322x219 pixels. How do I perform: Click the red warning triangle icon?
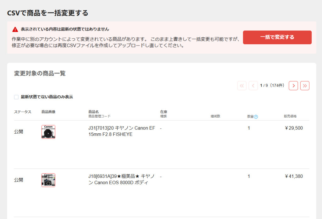[15, 29]
